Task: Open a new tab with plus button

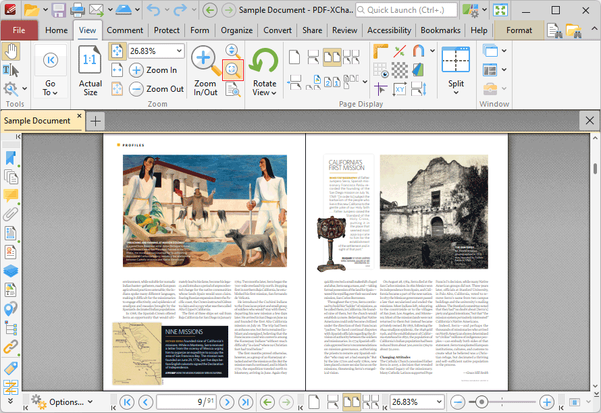Action: 95,121
